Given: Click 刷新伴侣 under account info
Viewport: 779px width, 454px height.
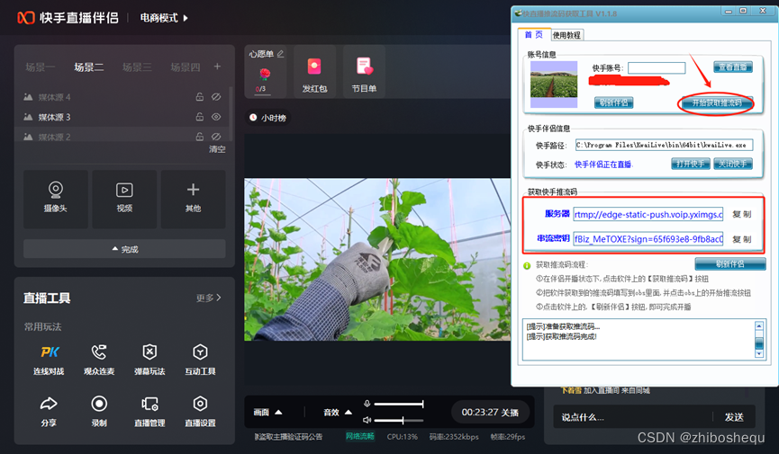Looking at the screenshot, I should pyautogui.click(x=613, y=103).
